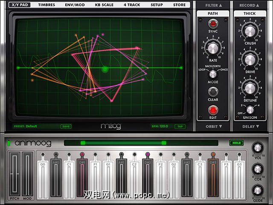273x205 pixels.
Task: Click the RATE knob in PATH
Action: click(x=213, y=48)
